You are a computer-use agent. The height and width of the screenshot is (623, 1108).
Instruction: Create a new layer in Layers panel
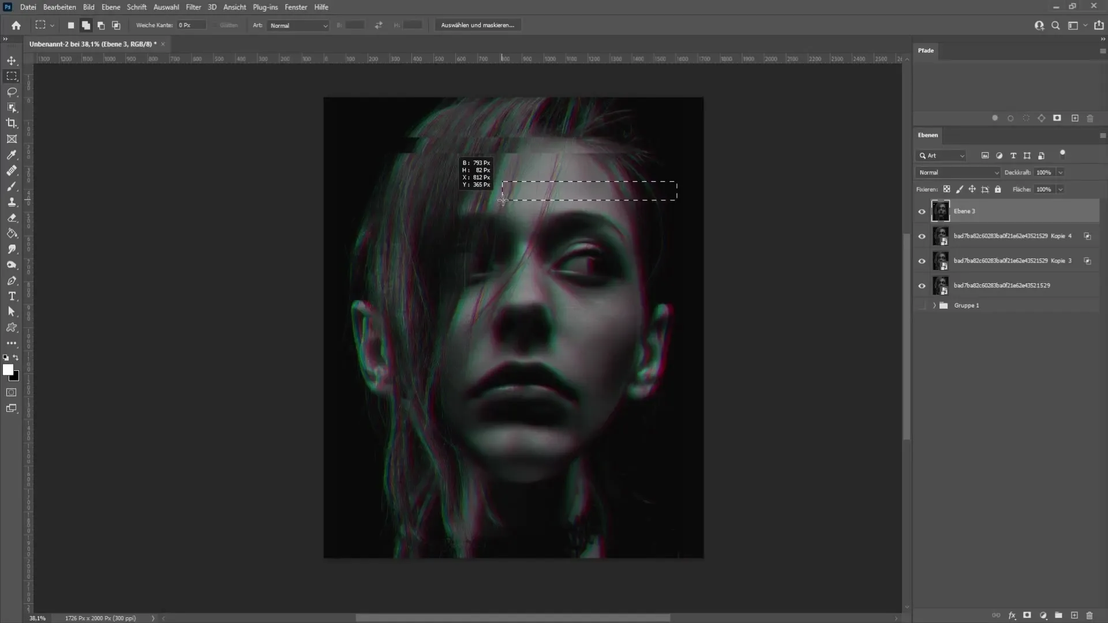[x=1074, y=616]
